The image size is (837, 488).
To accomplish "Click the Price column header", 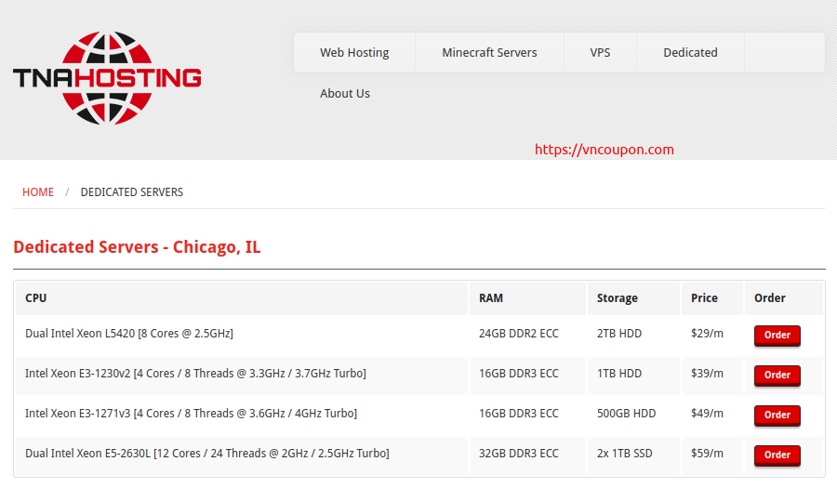I will 704,298.
